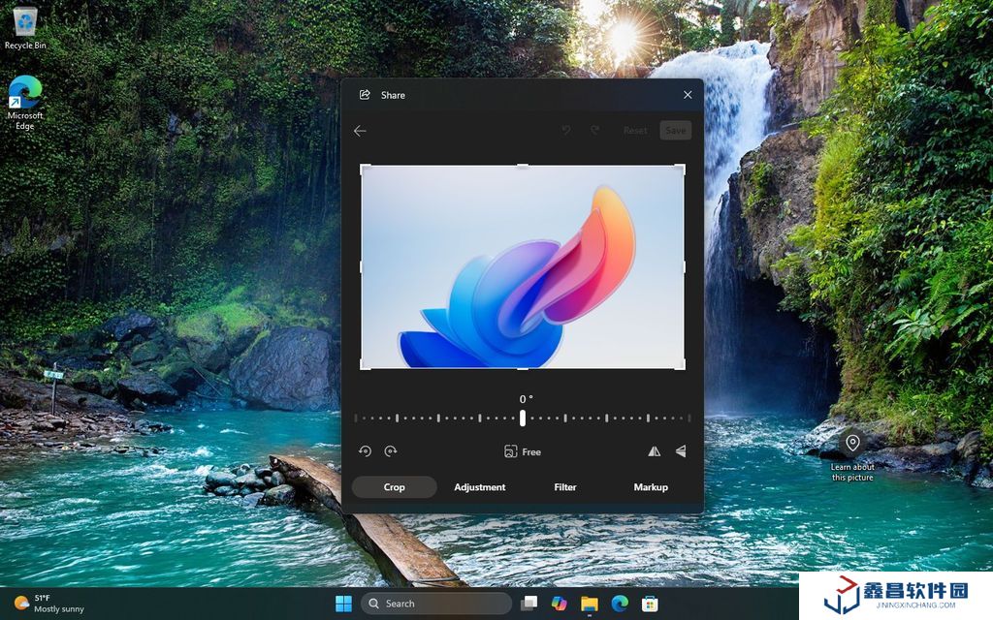Open the Filter tab
The height and width of the screenshot is (620, 993).
565,487
